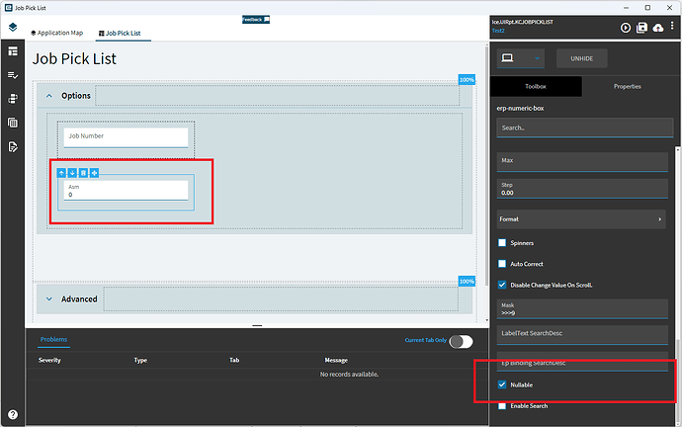
Task: Click the Preview play icon
Action: tap(626, 28)
